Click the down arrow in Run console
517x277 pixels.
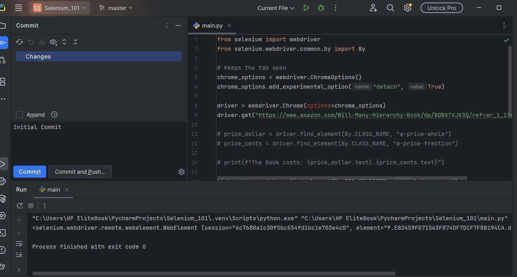(x=19, y=232)
